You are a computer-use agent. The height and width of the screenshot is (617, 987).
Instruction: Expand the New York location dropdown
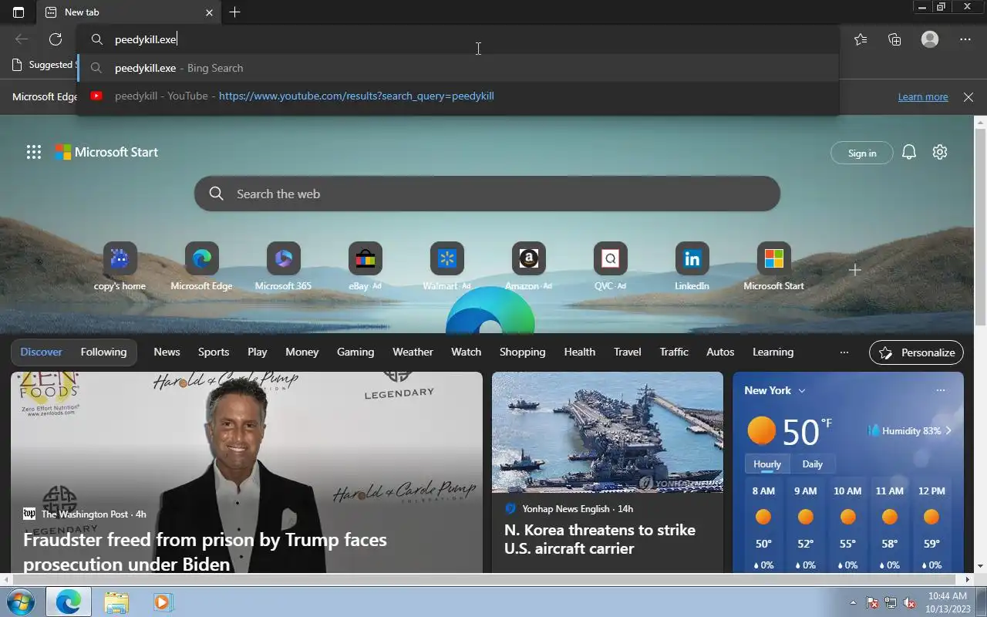[775, 390]
